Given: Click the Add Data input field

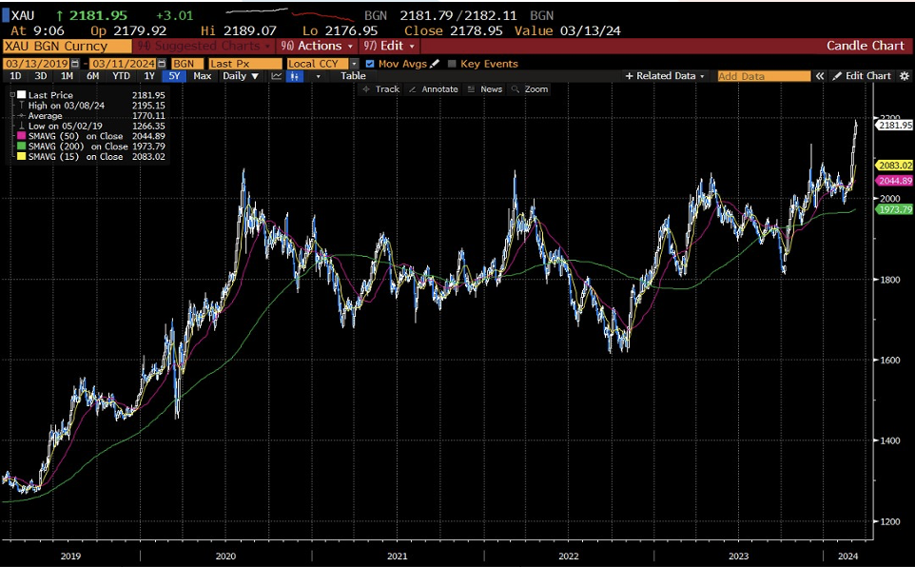Looking at the screenshot, I should click(763, 76).
